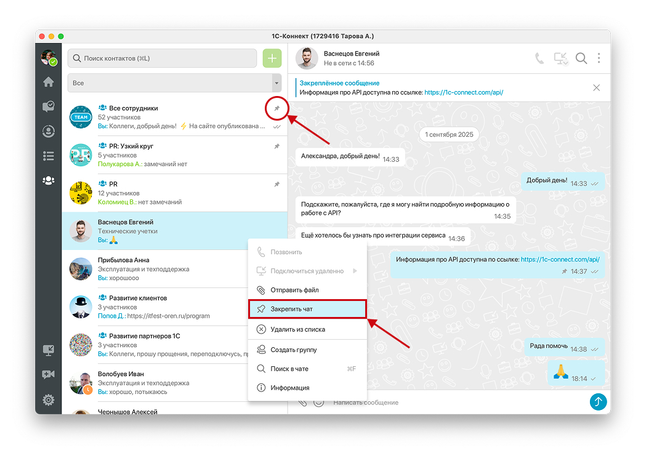The height and width of the screenshot is (461, 646).
Task: Toggle pin icon on PR group chat
Action: coord(277,184)
